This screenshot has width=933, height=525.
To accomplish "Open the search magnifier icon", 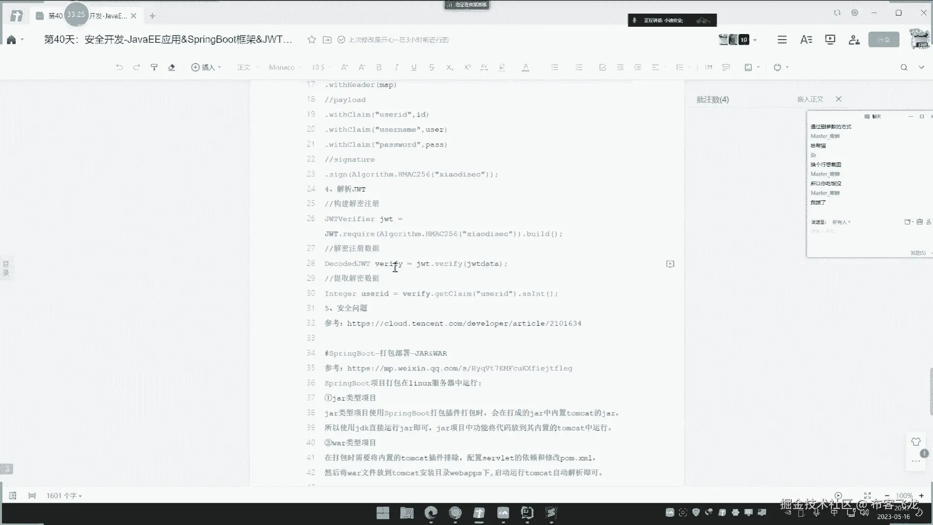I will 903,68.
